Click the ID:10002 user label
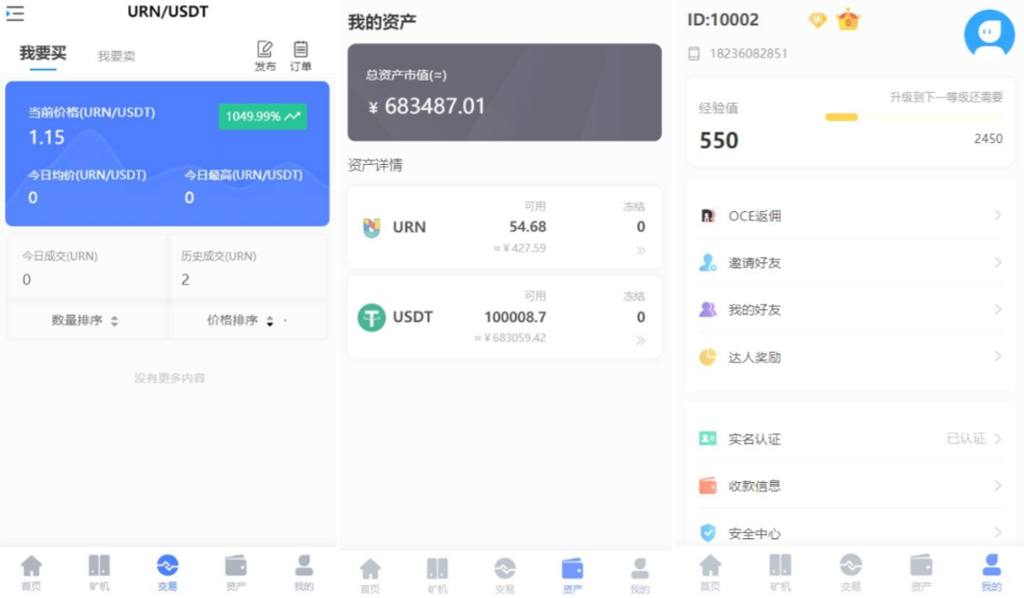The height and width of the screenshot is (598, 1024). [723, 20]
